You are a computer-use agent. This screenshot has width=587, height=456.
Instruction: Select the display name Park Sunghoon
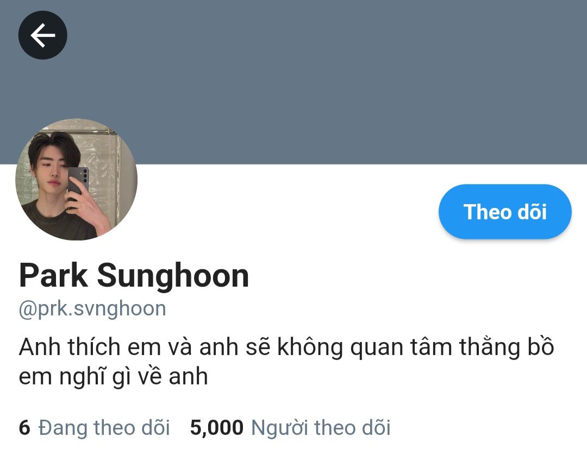[x=134, y=275]
